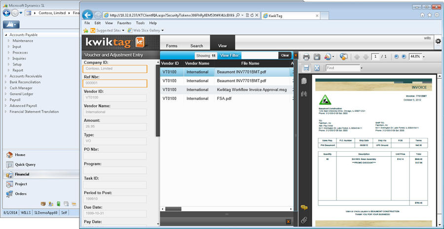Go to previous page with up arrow
444x229 pixels.
click(x=357, y=57)
